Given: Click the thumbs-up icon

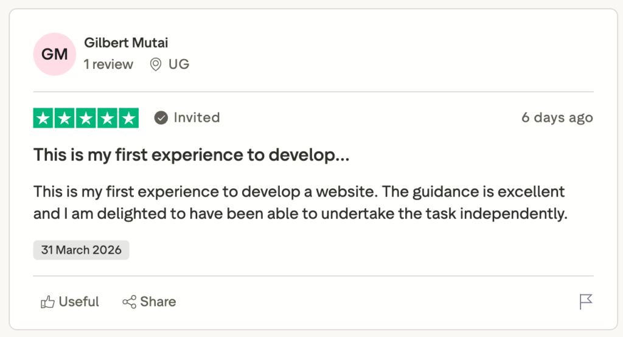Looking at the screenshot, I should click(47, 302).
